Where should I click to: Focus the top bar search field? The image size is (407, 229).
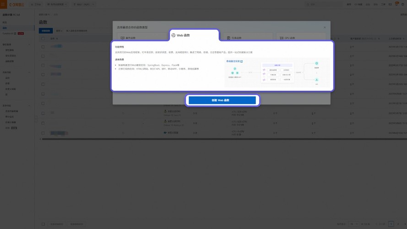tap(323, 5)
